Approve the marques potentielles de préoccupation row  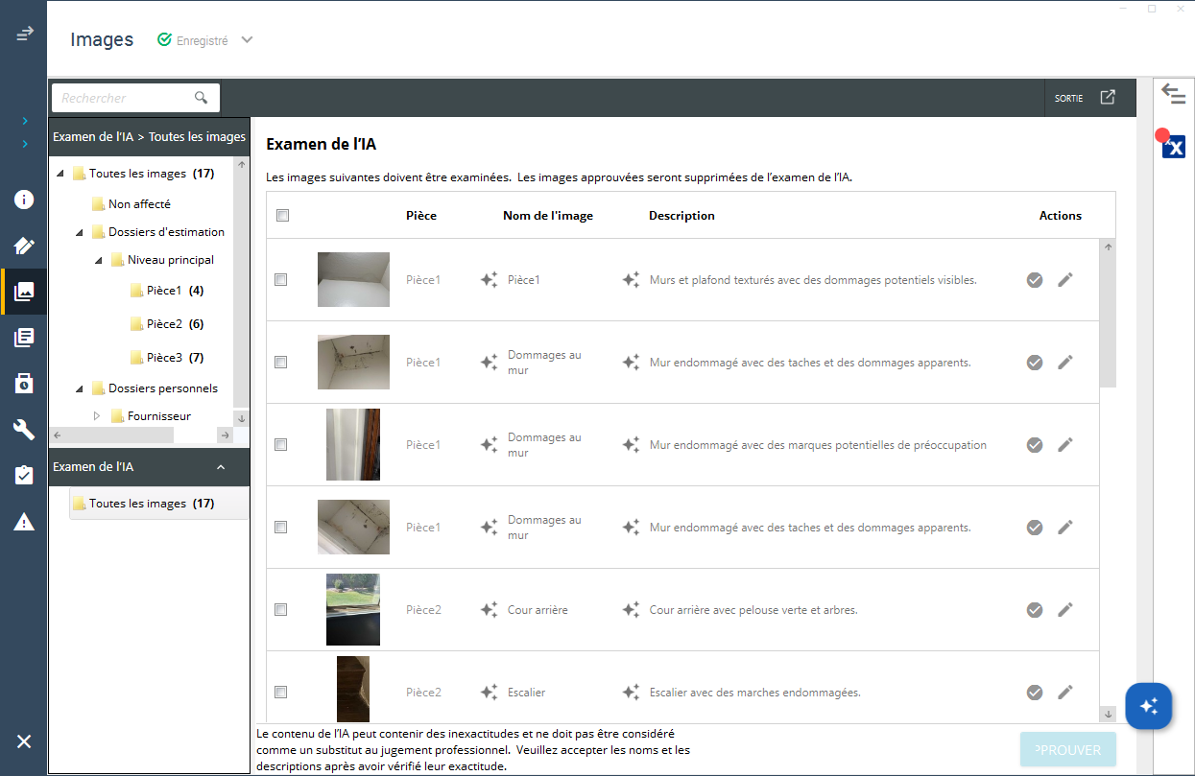tap(1035, 445)
